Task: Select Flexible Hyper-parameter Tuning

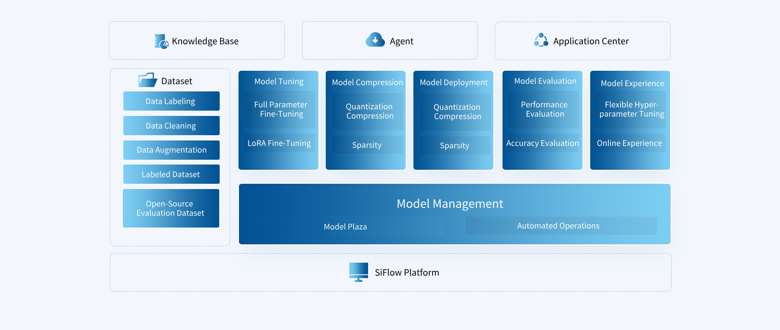Action: [630, 110]
